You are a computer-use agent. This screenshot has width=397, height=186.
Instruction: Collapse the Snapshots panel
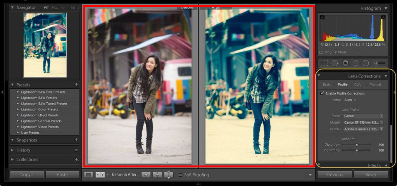[x=12, y=140]
